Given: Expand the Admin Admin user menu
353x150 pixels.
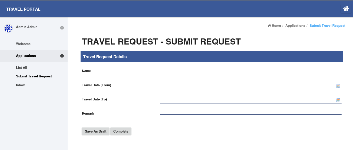Looking at the screenshot, I should [x=62, y=28].
